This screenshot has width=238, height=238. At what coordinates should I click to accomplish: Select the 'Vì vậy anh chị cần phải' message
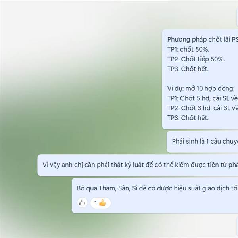(x=138, y=165)
